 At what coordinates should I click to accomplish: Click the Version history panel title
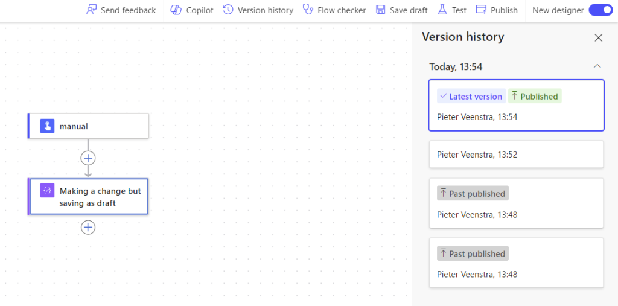(x=463, y=37)
